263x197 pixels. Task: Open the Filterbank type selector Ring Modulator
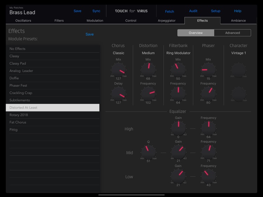178,53
